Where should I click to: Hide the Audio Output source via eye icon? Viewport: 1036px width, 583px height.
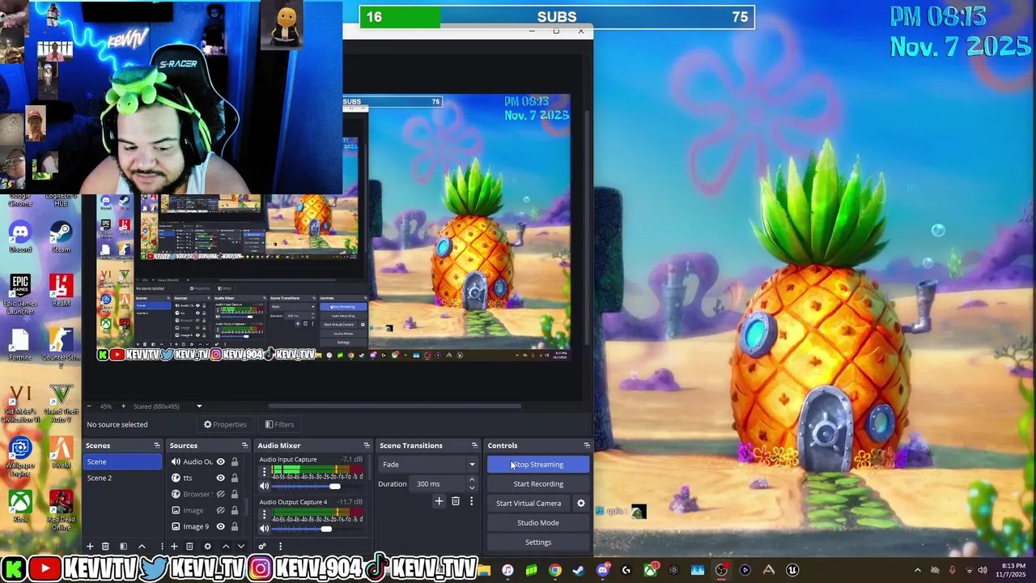click(220, 462)
